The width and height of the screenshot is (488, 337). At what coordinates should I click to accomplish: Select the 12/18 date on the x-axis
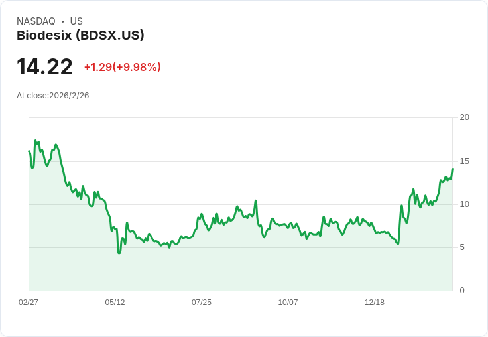pos(375,302)
